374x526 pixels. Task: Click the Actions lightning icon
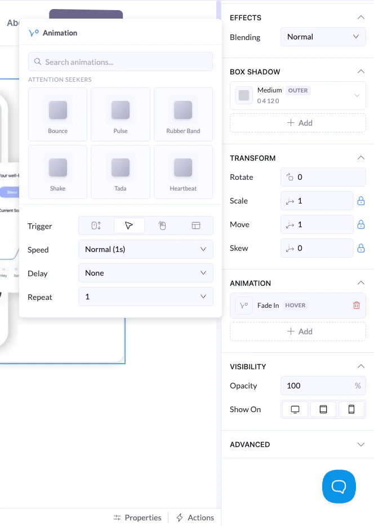pos(180,518)
